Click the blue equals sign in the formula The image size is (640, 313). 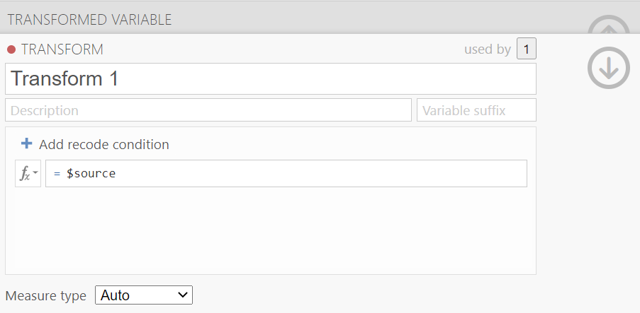click(57, 174)
